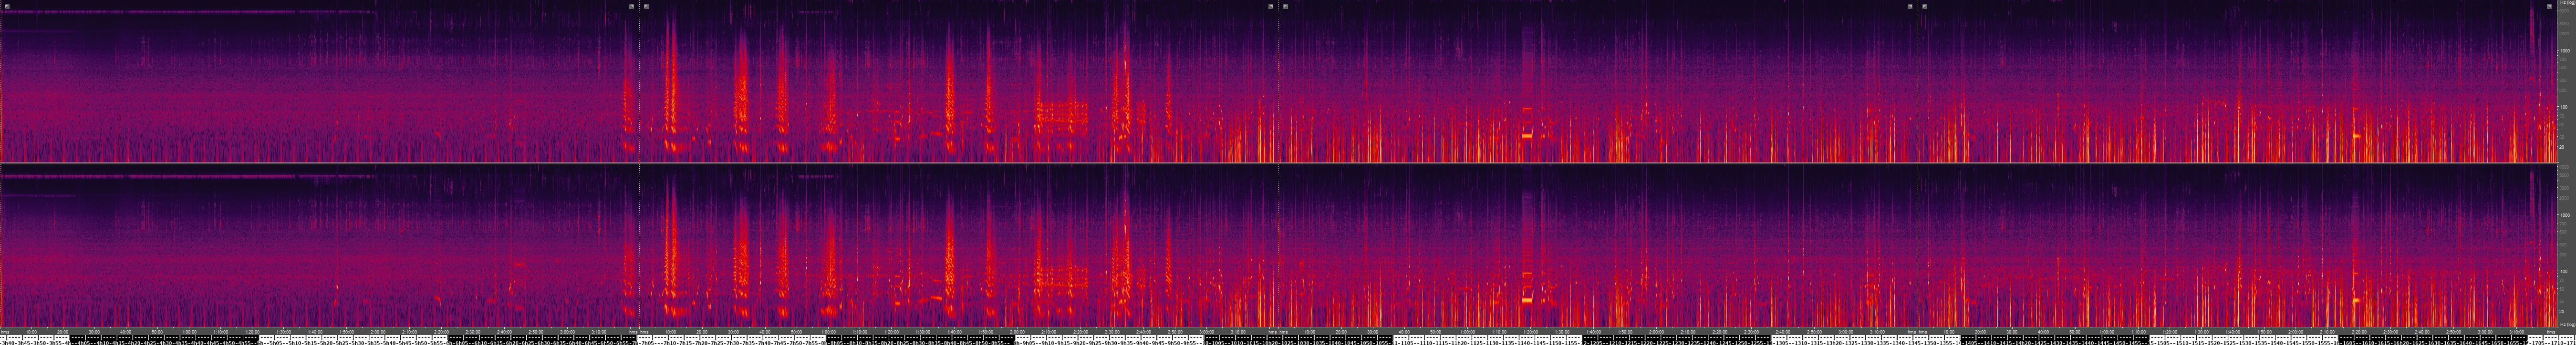The width and height of the screenshot is (2576, 345).
Task: Click the bottom-right Hz (log) scale label
Action: [x=2567, y=324]
